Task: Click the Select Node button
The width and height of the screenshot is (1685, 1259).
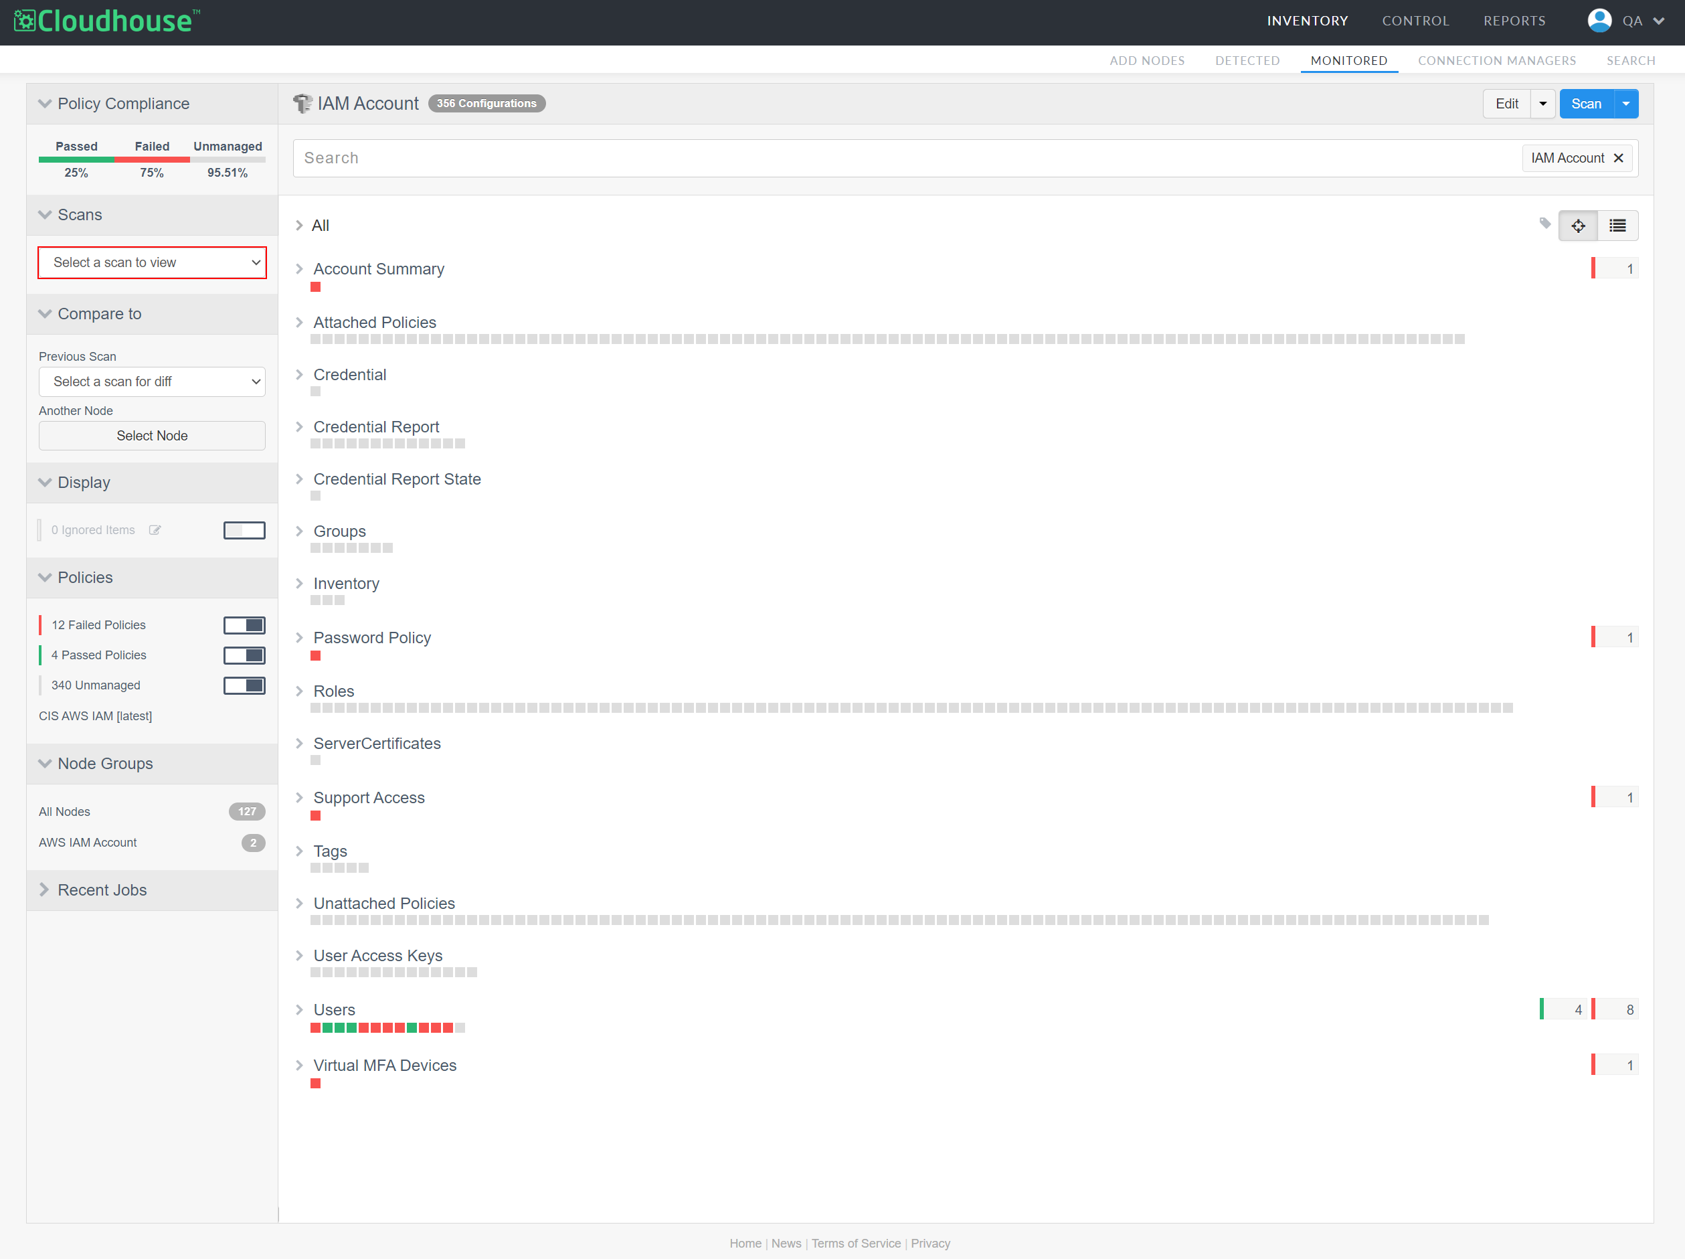Action: (x=153, y=436)
